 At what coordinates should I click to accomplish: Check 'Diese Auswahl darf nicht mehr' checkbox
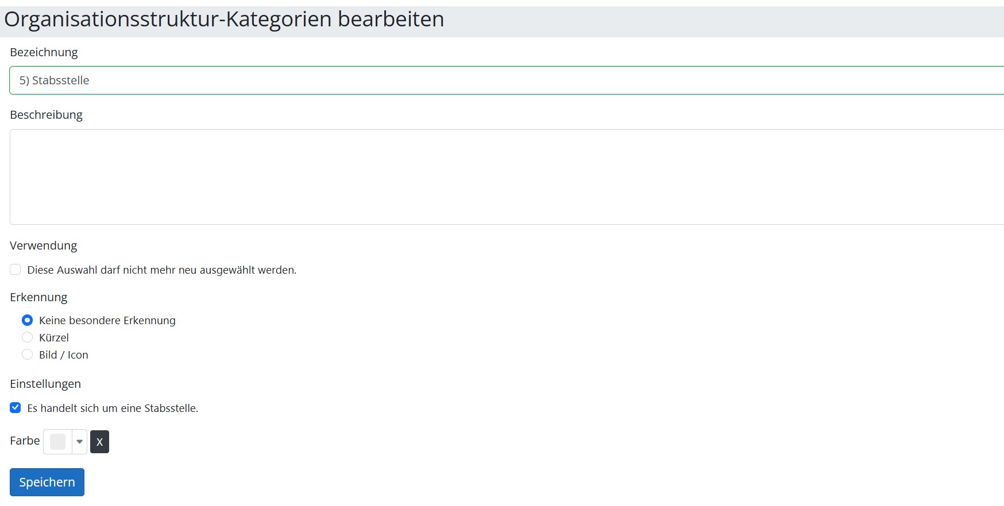pos(16,270)
